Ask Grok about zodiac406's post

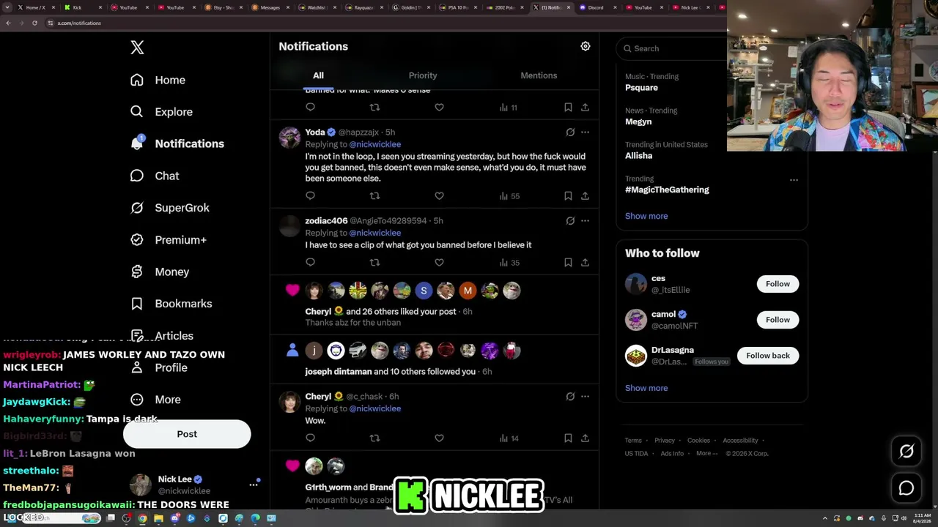pos(570,221)
